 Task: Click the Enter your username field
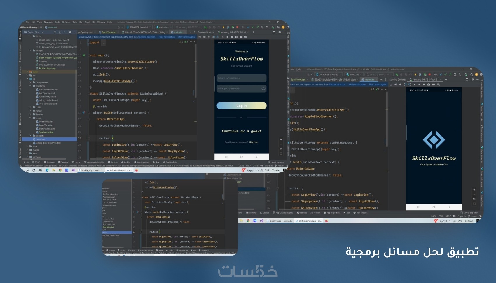coord(241,78)
